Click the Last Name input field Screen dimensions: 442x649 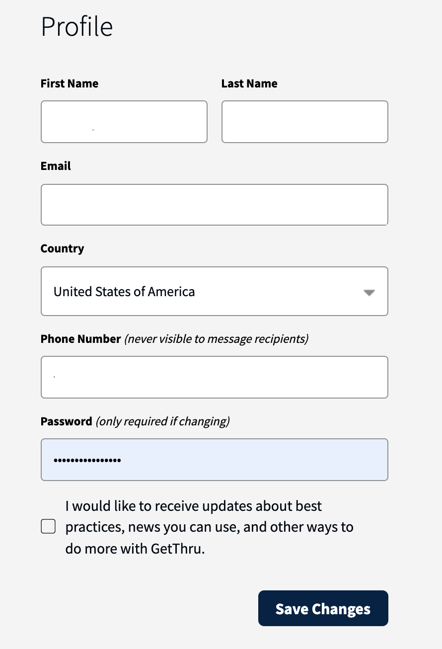pos(304,122)
